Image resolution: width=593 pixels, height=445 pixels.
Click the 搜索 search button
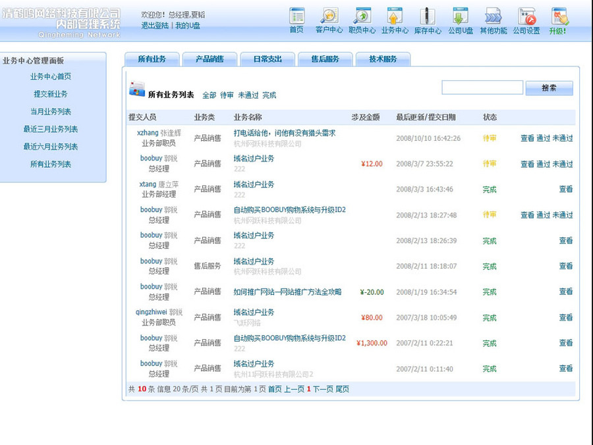tap(549, 88)
